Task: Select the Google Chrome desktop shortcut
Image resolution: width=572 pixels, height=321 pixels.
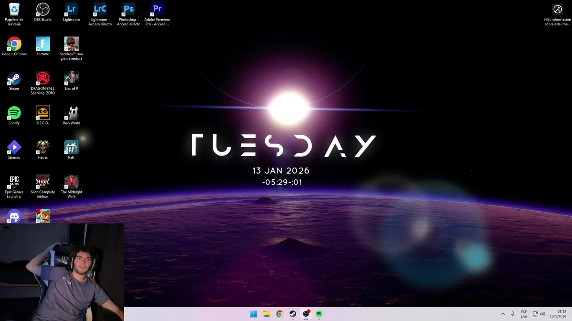Action: [x=14, y=47]
